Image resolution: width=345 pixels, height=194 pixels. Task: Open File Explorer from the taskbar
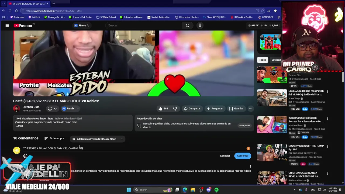(x=193, y=190)
